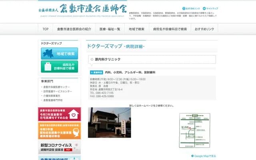This screenshot has height=160, width=256.
Task: Select 地域で検索 in navigation bar
Action: (137, 29)
